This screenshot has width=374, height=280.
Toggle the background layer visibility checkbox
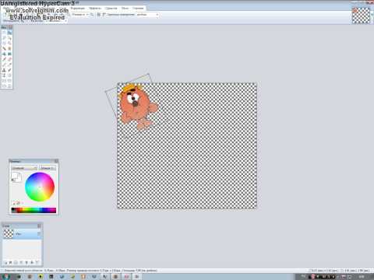[x=39, y=234]
